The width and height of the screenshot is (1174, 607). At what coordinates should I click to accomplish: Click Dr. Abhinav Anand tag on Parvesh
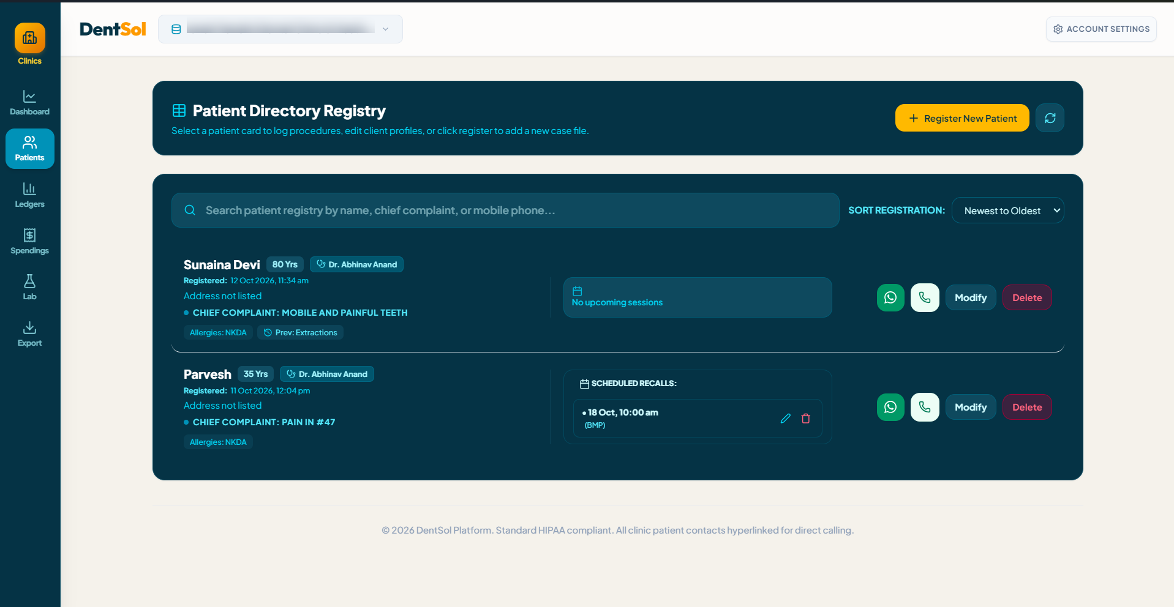point(327,374)
